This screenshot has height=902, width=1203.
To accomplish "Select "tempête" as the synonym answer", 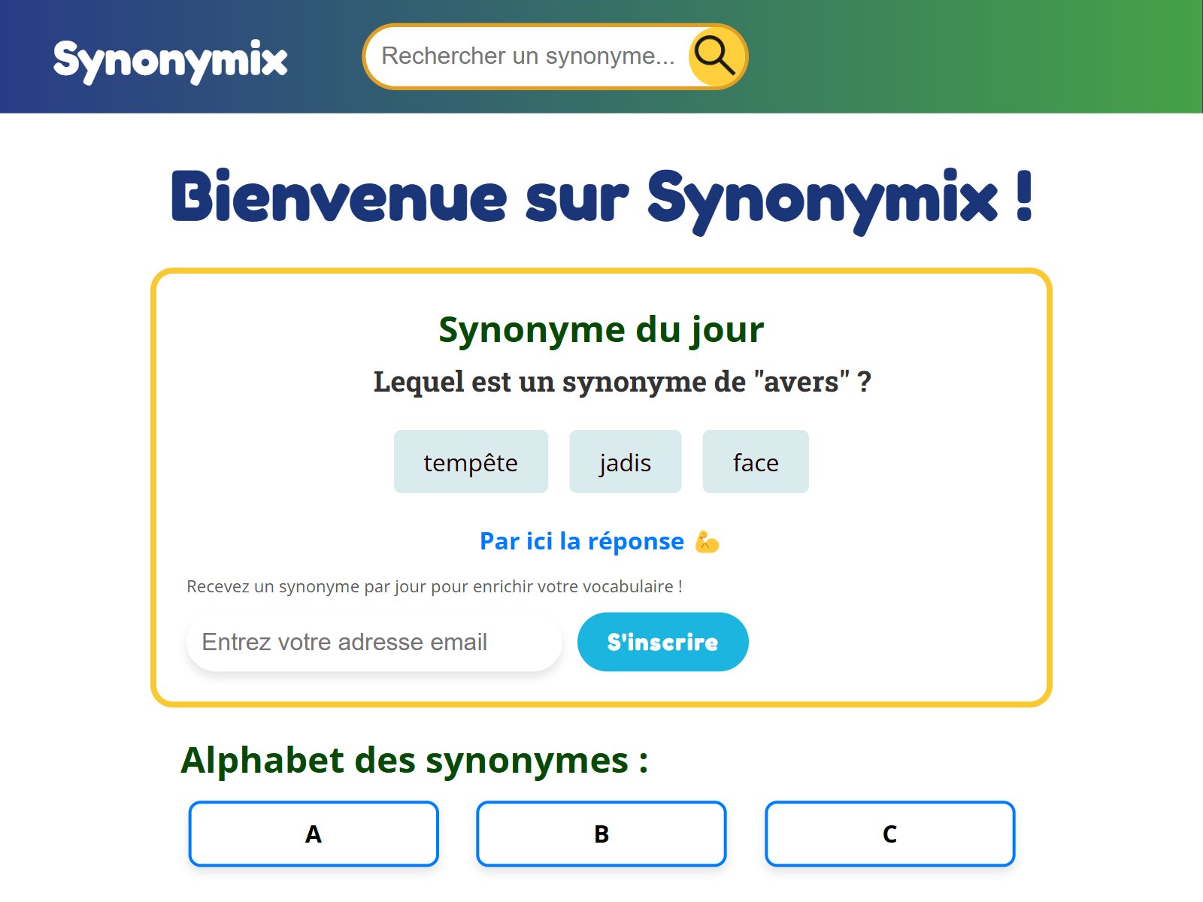I will (471, 462).
